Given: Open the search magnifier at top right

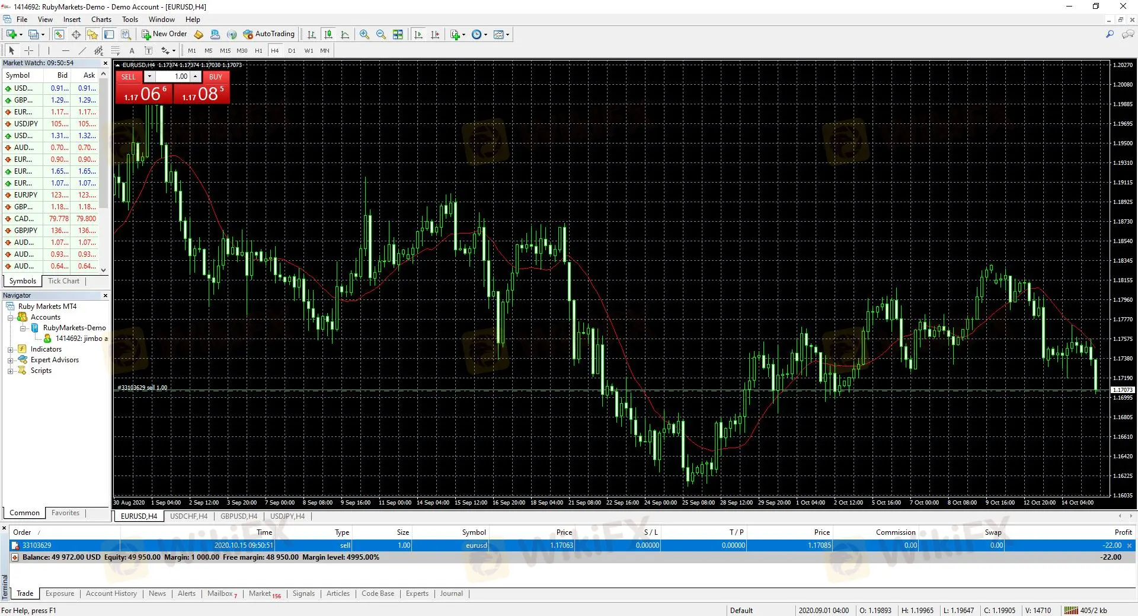Looking at the screenshot, I should click(1110, 34).
